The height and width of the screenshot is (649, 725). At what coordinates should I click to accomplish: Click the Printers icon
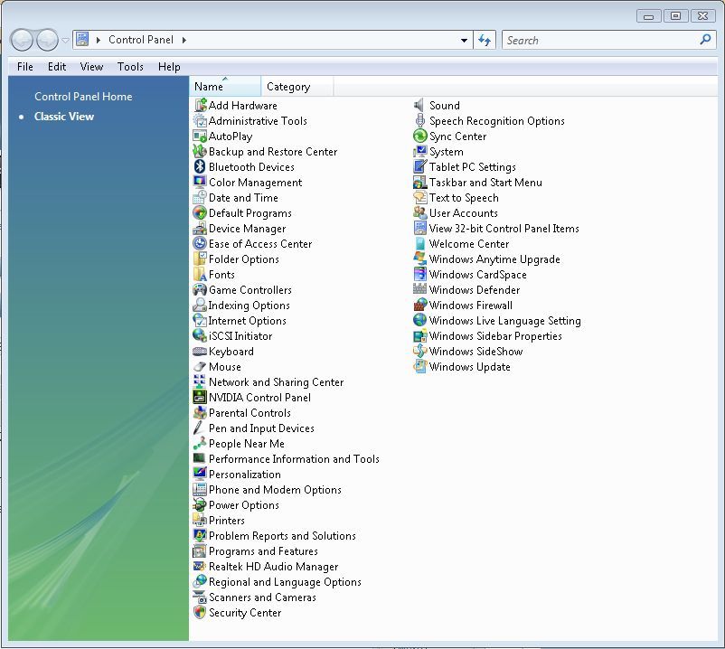point(200,521)
